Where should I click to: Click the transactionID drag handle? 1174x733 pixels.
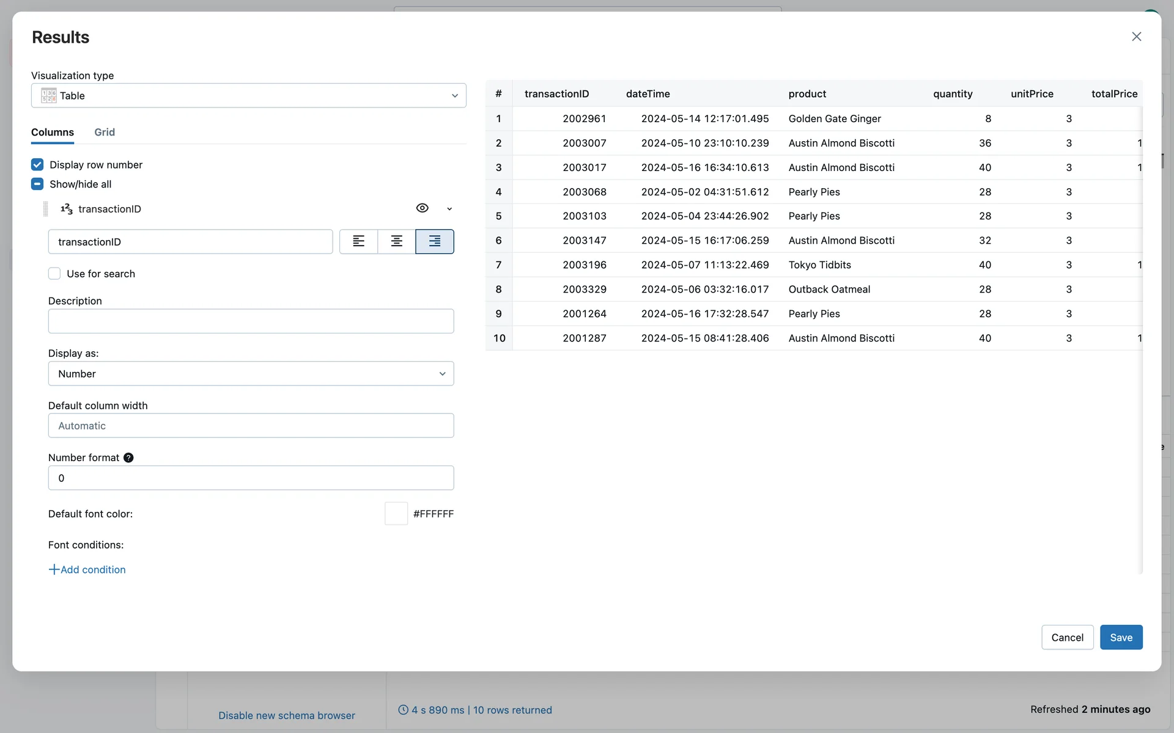(45, 209)
